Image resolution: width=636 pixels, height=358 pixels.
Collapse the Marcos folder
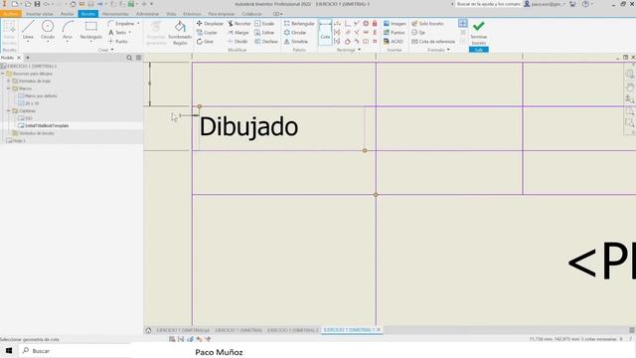point(9,89)
